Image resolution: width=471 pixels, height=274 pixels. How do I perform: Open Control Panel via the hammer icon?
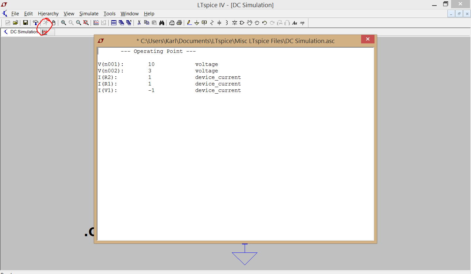[35, 23]
